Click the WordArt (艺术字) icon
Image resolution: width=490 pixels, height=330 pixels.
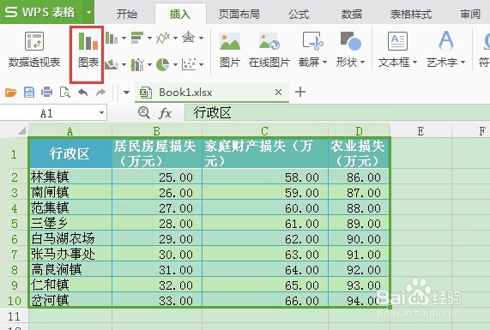click(446, 40)
